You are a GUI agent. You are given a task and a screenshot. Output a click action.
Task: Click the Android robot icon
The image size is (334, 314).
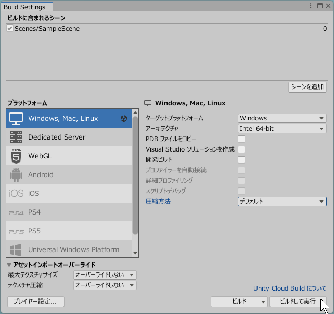[16, 175]
